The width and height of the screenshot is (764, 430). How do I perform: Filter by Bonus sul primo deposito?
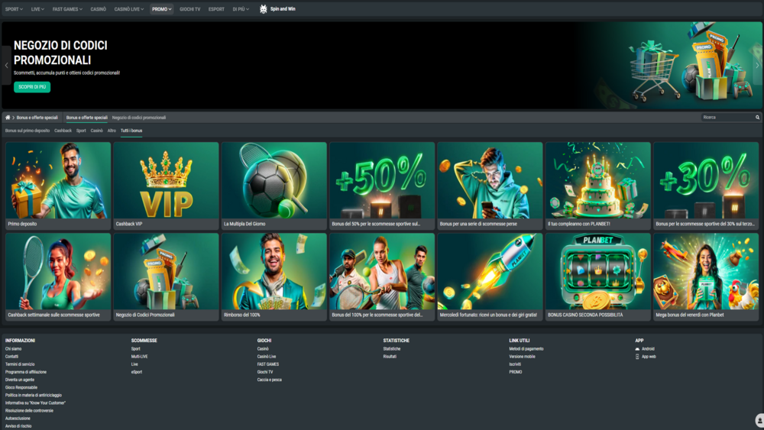tap(28, 131)
